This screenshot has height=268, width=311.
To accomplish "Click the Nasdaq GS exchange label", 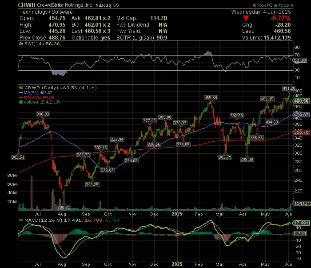I will point(107,5).
